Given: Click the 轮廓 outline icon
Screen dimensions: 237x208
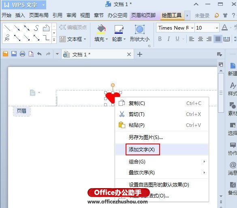Looking at the screenshot, I should (x=119, y=29).
